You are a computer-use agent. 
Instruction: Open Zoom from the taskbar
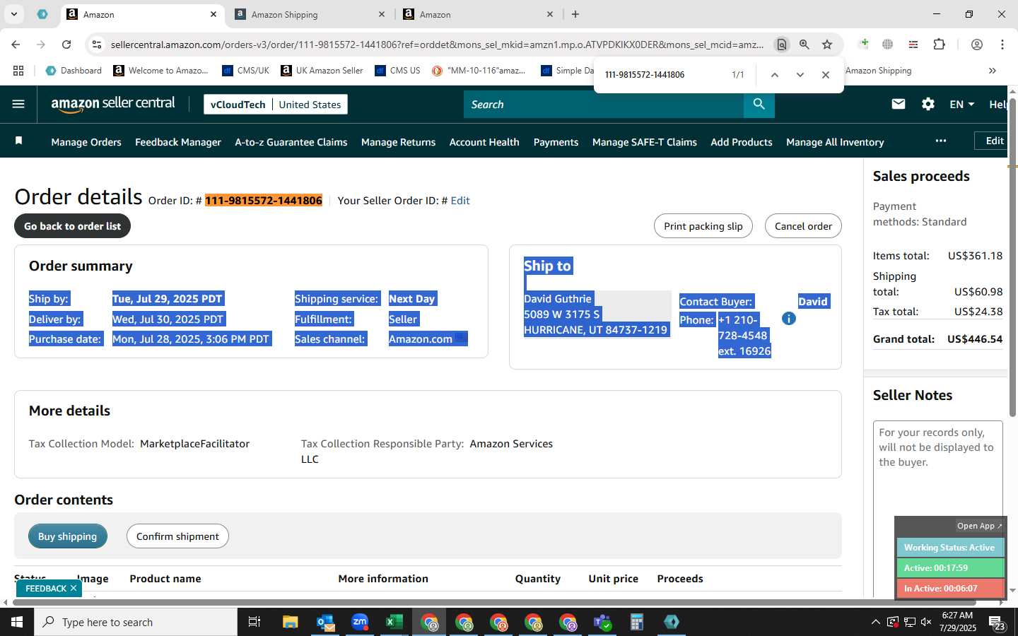pyautogui.click(x=360, y=622)
